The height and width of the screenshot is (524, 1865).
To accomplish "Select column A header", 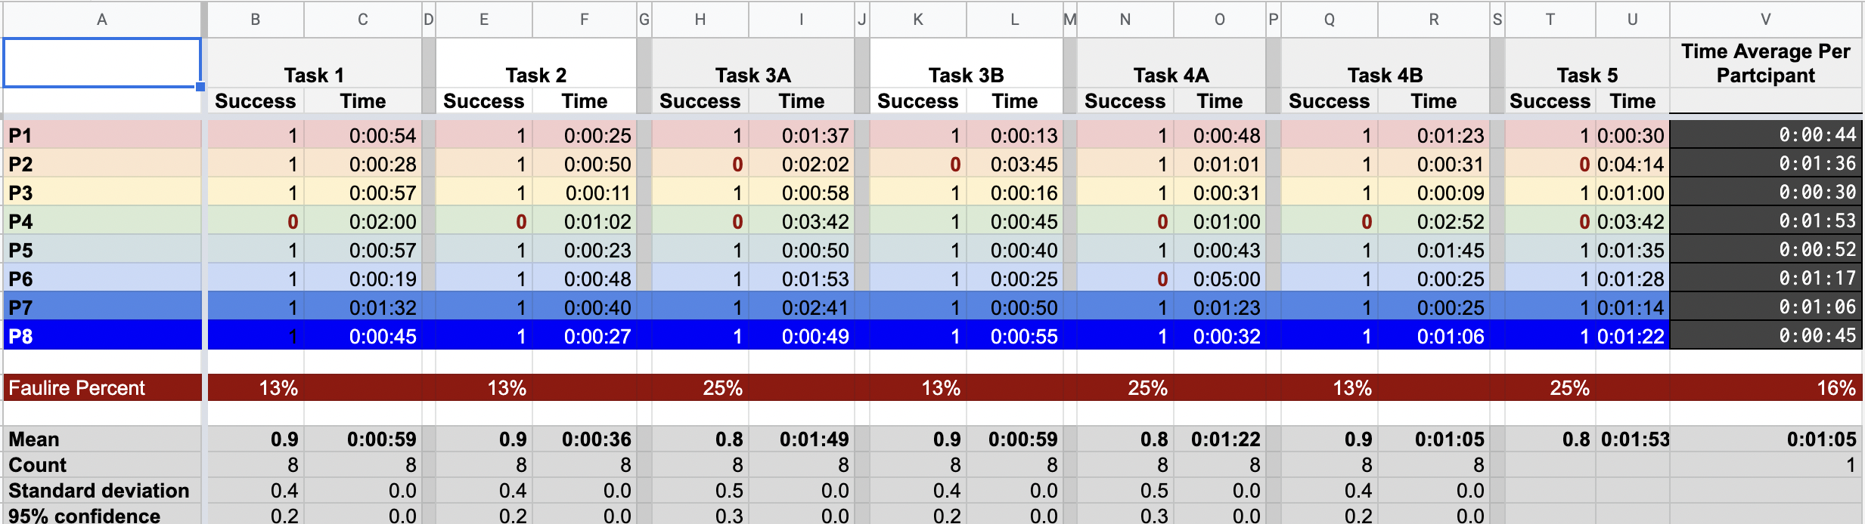I will [102, 20].
